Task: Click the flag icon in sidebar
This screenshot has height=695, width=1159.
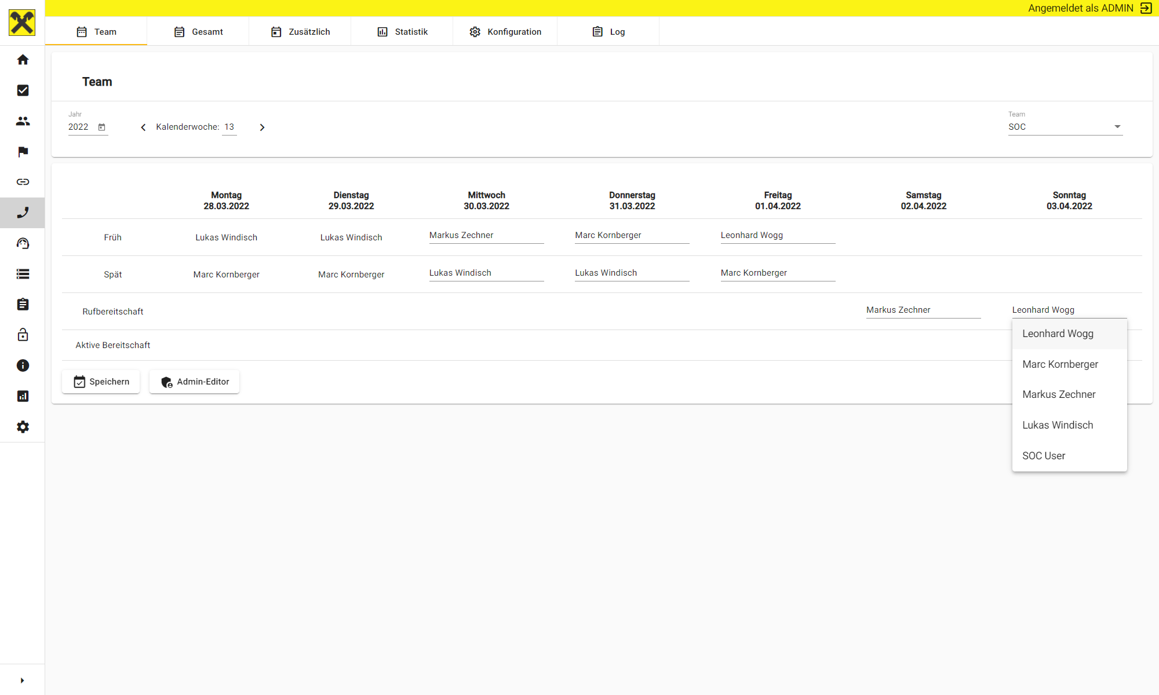Action: click(23, 152)
